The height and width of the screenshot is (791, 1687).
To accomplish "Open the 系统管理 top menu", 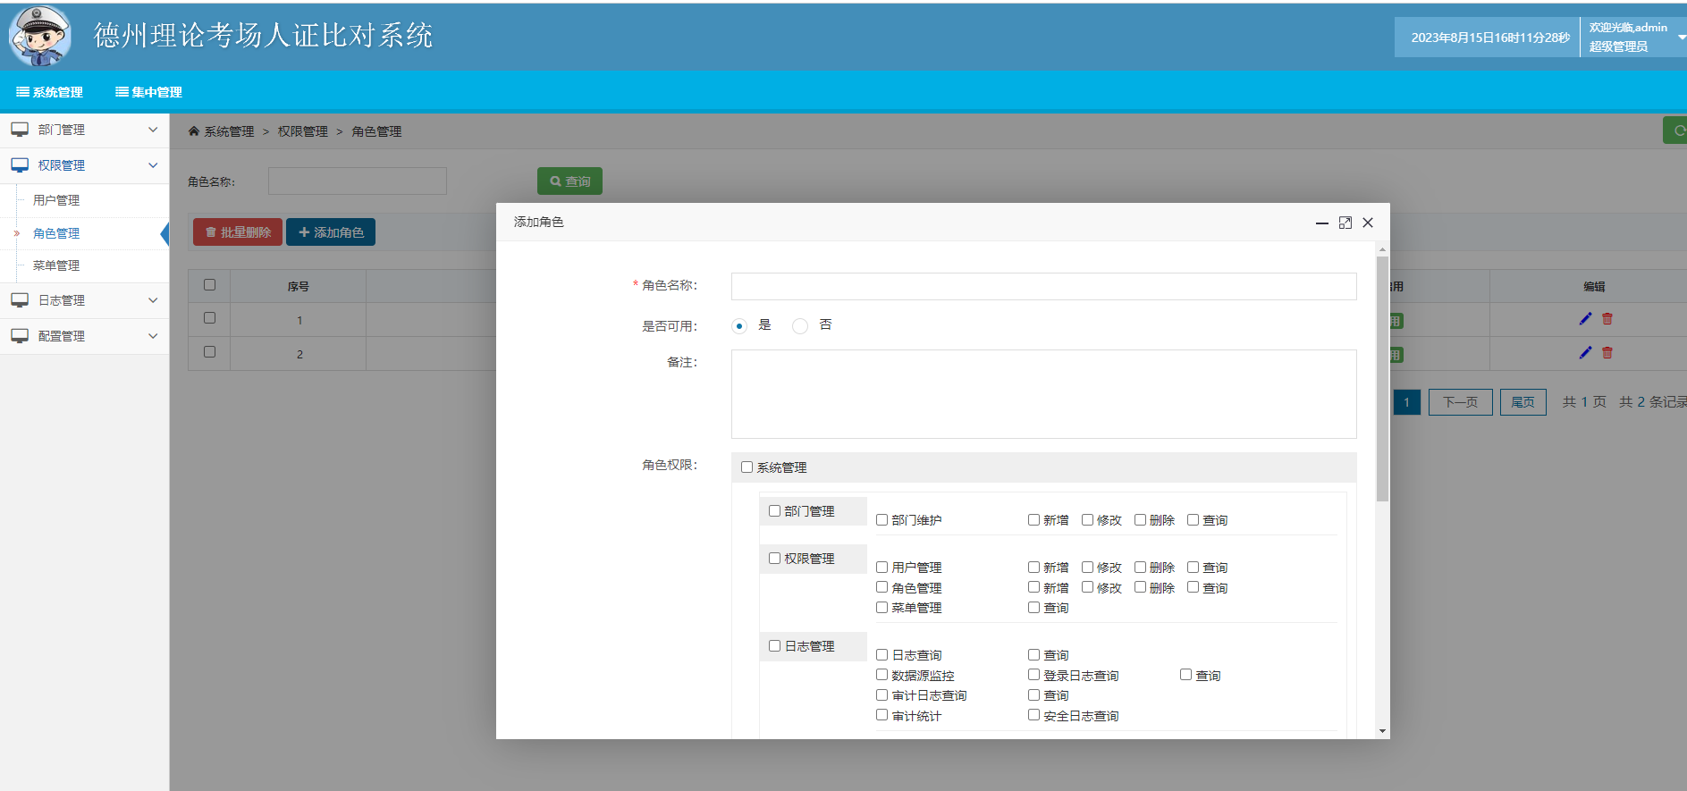I will [50, 92].
